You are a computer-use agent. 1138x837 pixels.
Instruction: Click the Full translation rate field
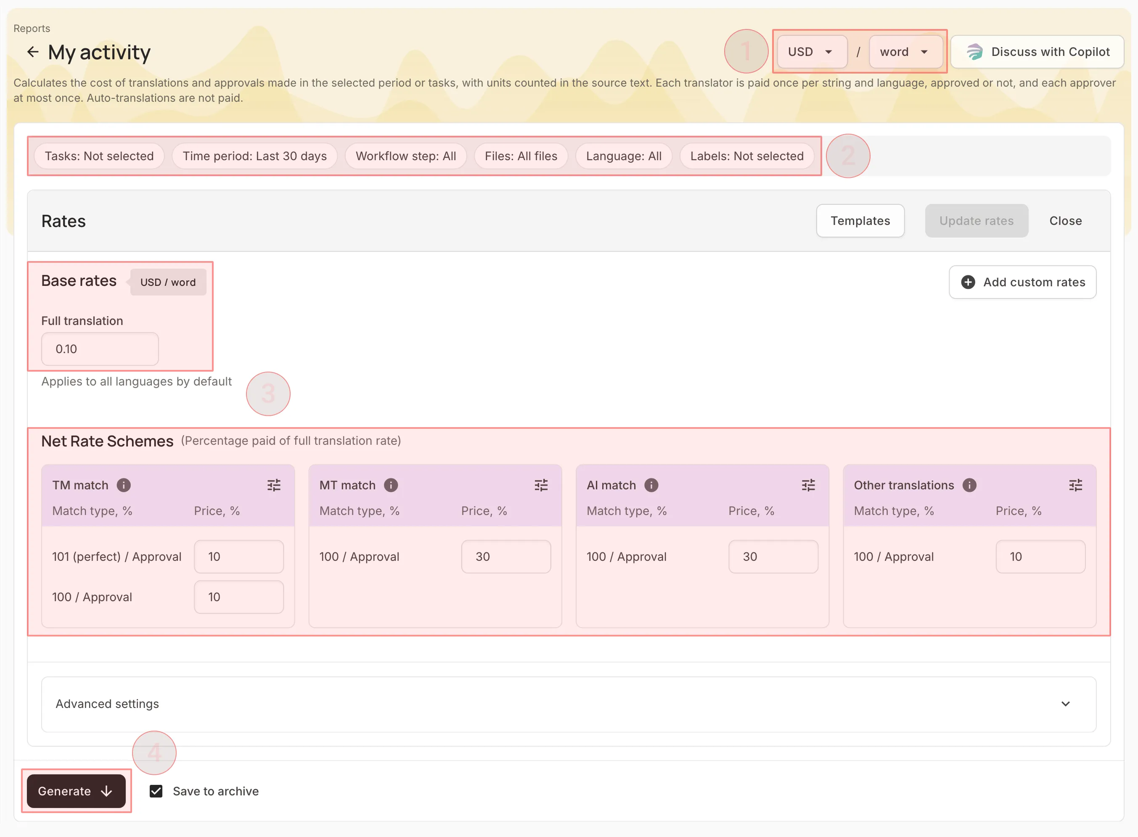[100, 349]
